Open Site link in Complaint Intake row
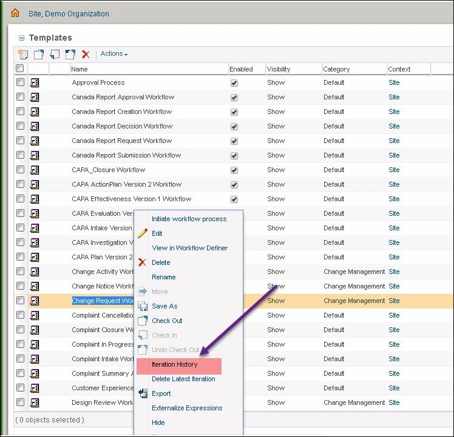Screen dimensions: 454x437 click(394, 359)
